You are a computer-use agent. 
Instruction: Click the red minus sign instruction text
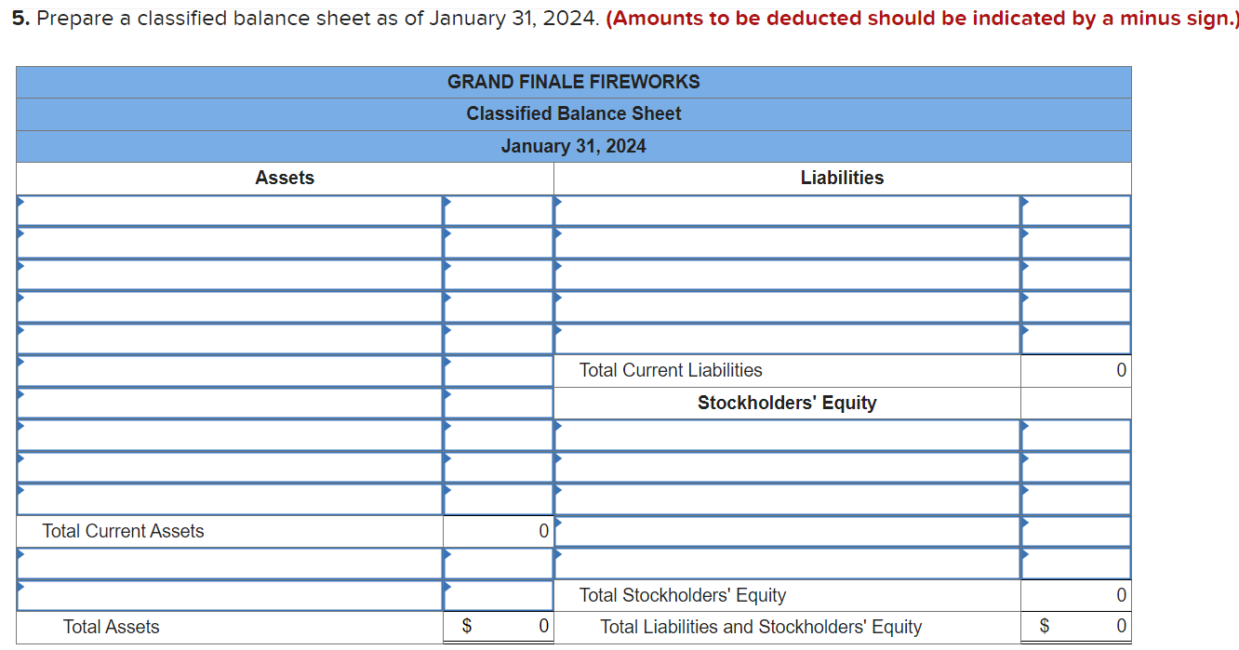922,19
